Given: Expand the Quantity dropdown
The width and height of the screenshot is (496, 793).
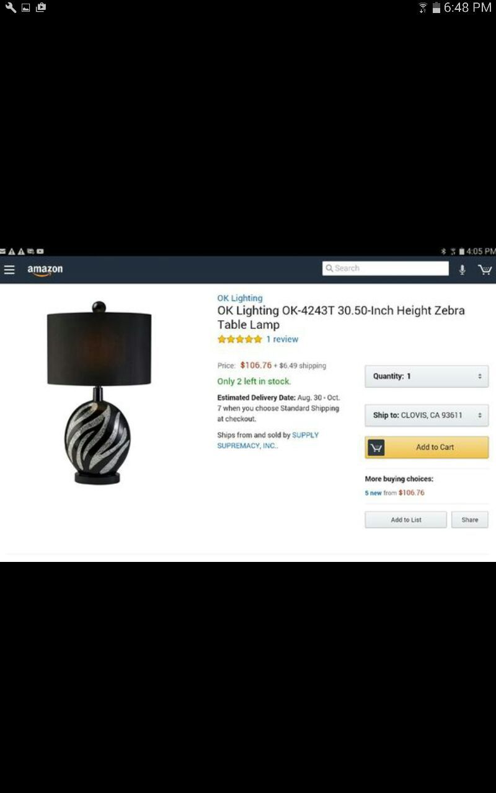Looking at the screenshot, I should click(427, 376).
